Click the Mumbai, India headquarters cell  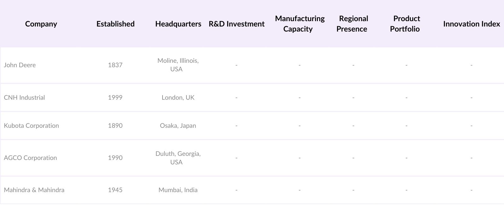click(178, 190)
